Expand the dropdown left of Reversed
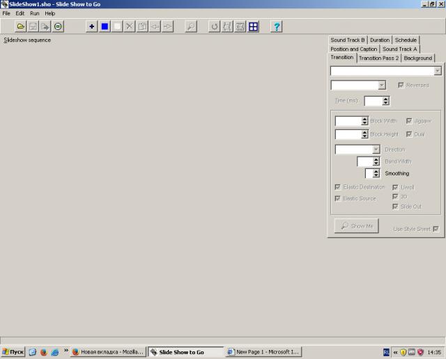The image size is (446, 359). point(381,85)
